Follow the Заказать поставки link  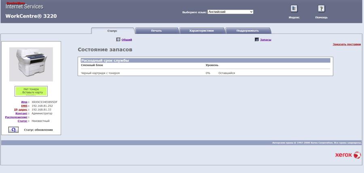(347, 44)
